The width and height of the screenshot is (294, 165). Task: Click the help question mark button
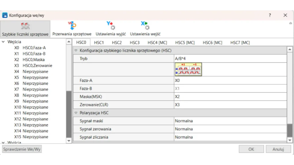270,15
